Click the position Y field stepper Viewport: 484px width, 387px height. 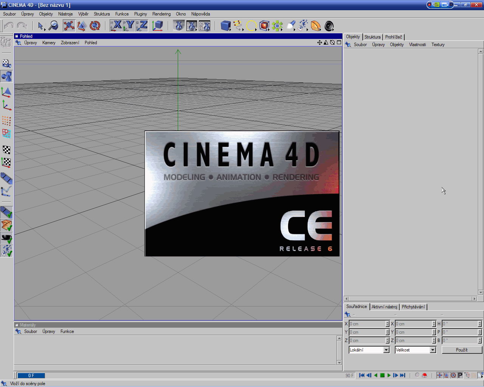click(388, 332)
